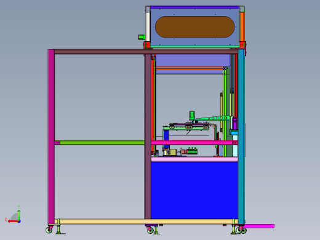This screenshot has width=320, height=240.
Task: Pick the red corner bracket at top-box lower left
Action: click(147, 45)
